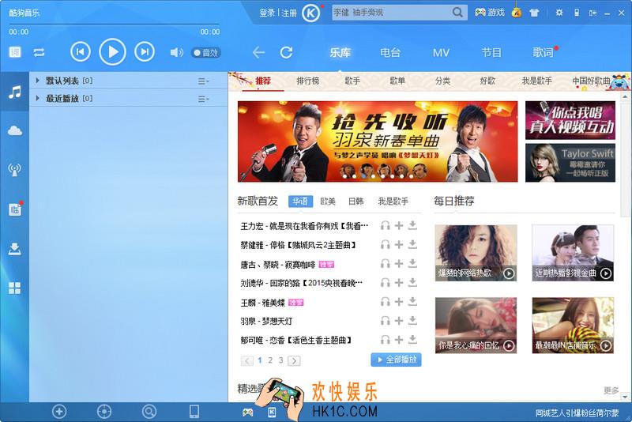Click the locate target icon in bottom bar
Image resolution: width=632 pixels, height=422 pixels.
click(x=104, y=412)
